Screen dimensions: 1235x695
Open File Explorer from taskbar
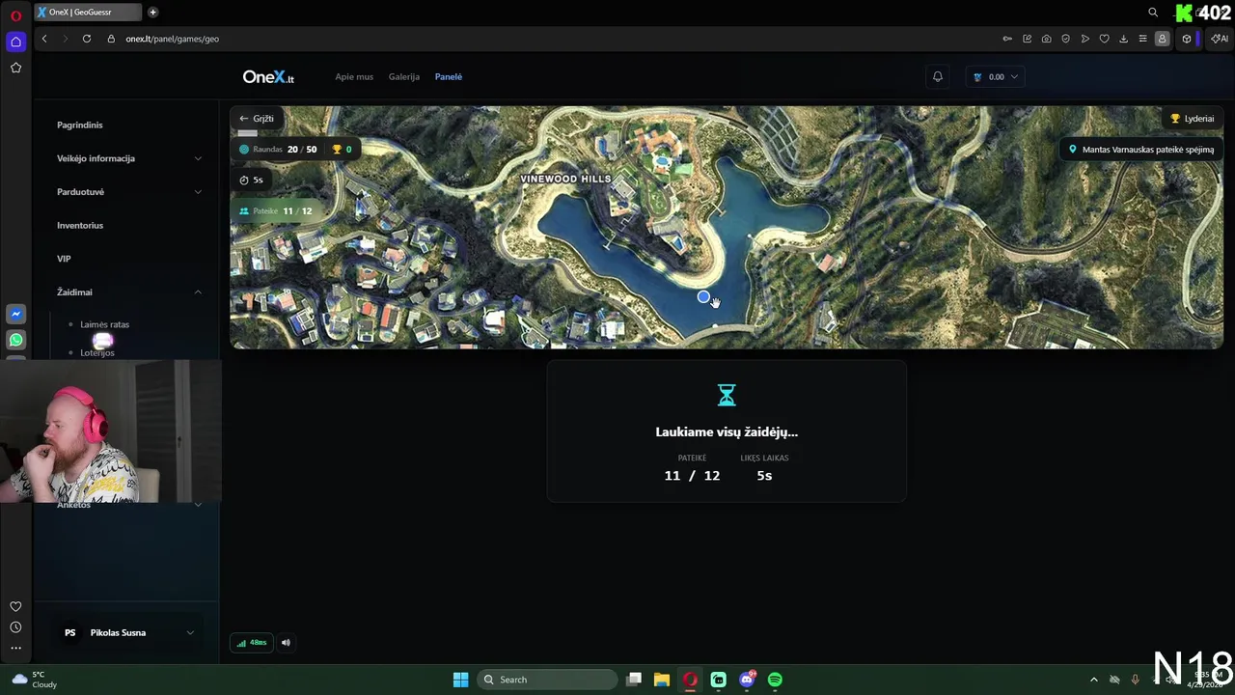[662, 680]
